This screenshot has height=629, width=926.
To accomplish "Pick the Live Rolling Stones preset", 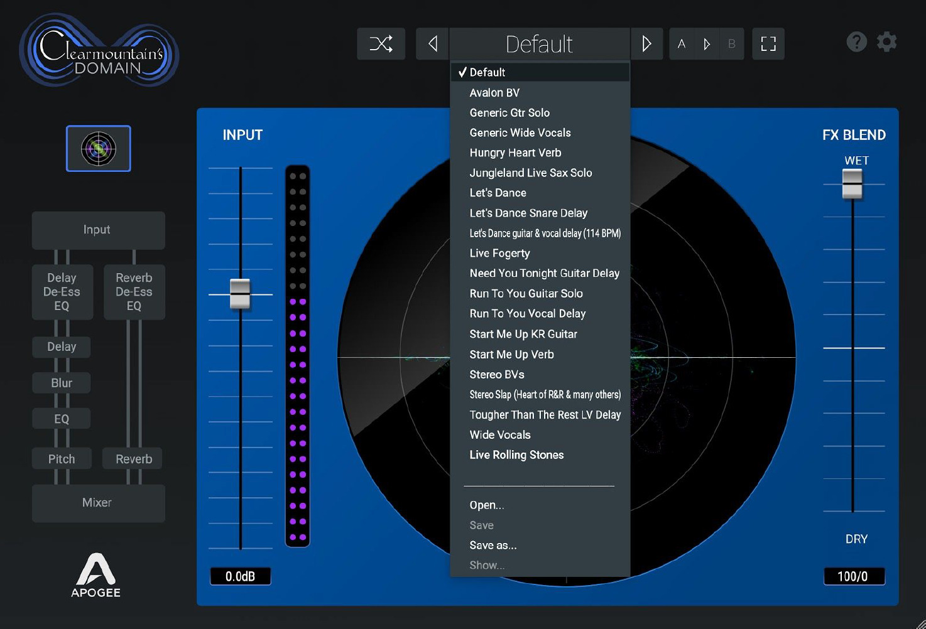I will click(x=516, y=455).
